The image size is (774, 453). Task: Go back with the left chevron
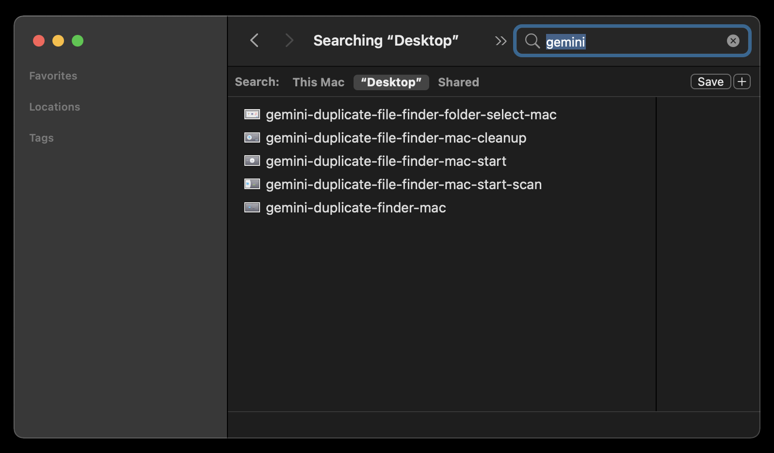(254, 40)
